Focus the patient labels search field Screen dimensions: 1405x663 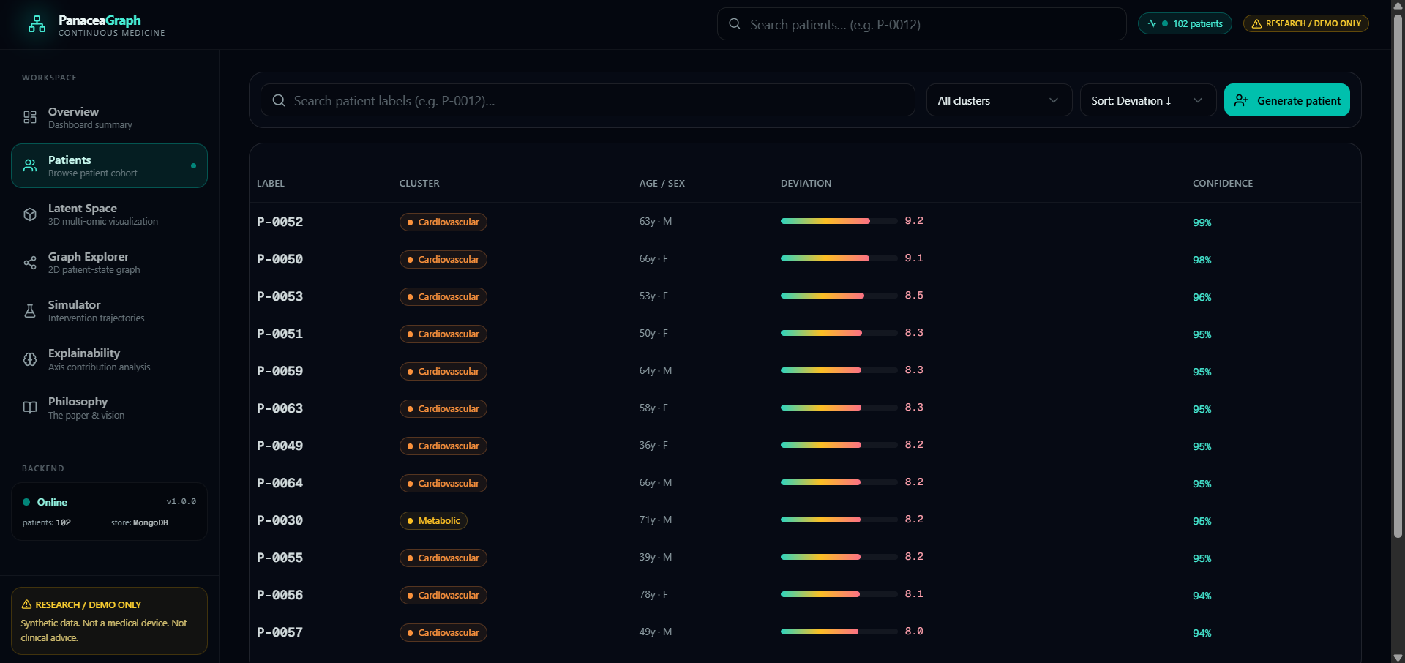(588, 100)
